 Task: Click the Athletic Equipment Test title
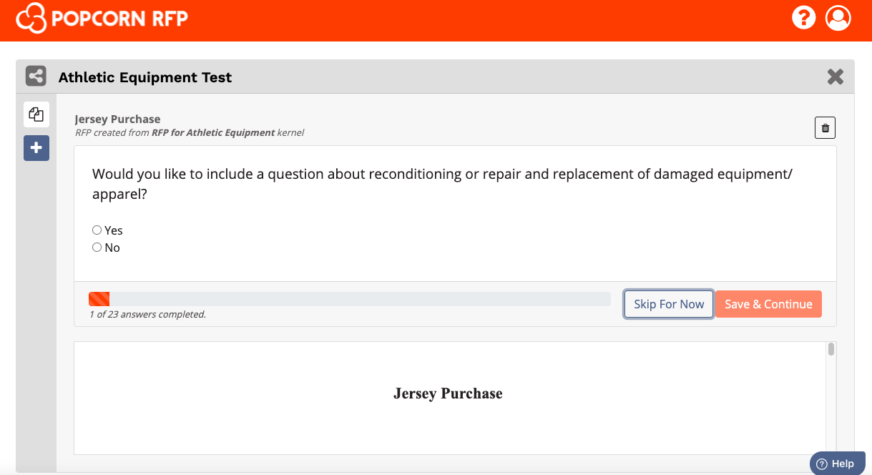[x=145, y=77]
